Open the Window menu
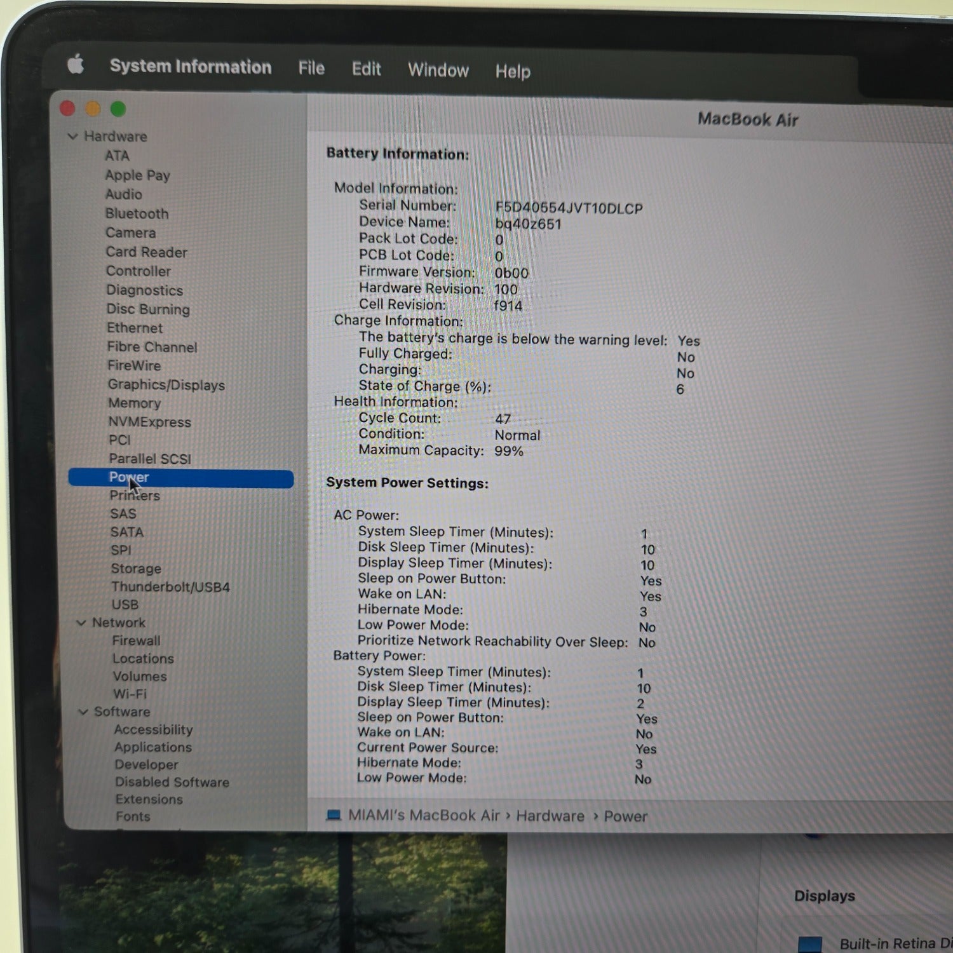 coord(438,70)
